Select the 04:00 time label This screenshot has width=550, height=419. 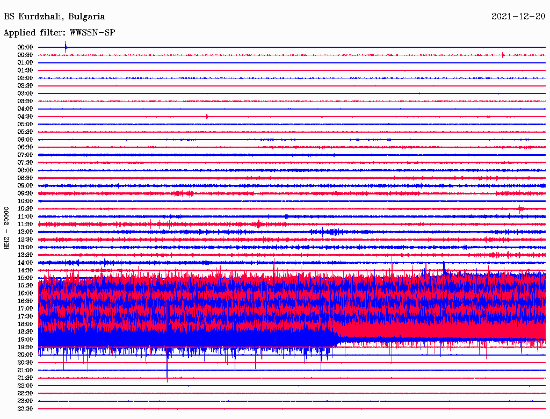25,109
